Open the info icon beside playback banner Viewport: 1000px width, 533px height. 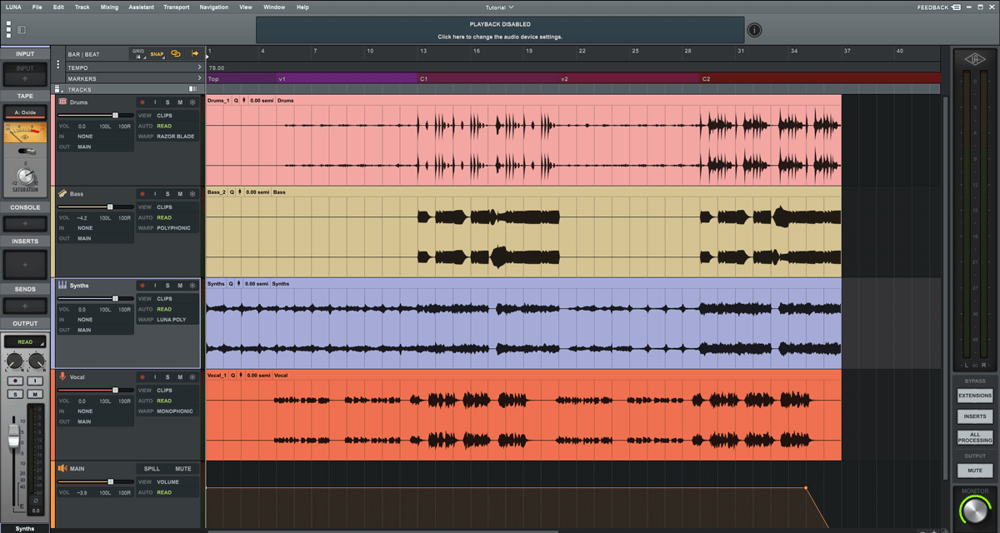point(754,30)
